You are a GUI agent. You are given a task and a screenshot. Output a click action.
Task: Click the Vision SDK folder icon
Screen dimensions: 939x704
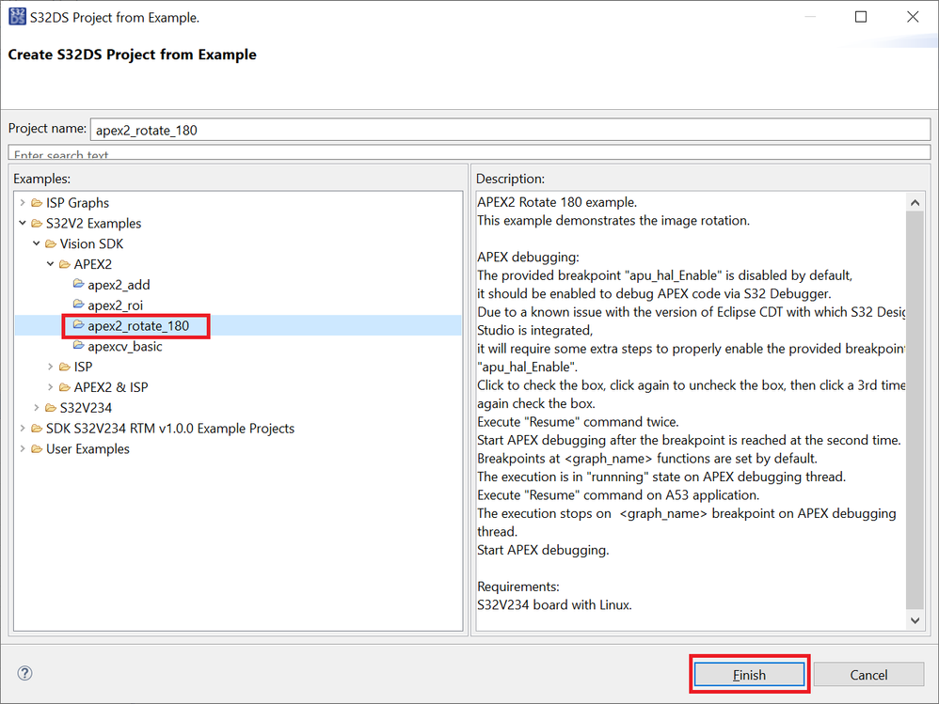(51, 243)
